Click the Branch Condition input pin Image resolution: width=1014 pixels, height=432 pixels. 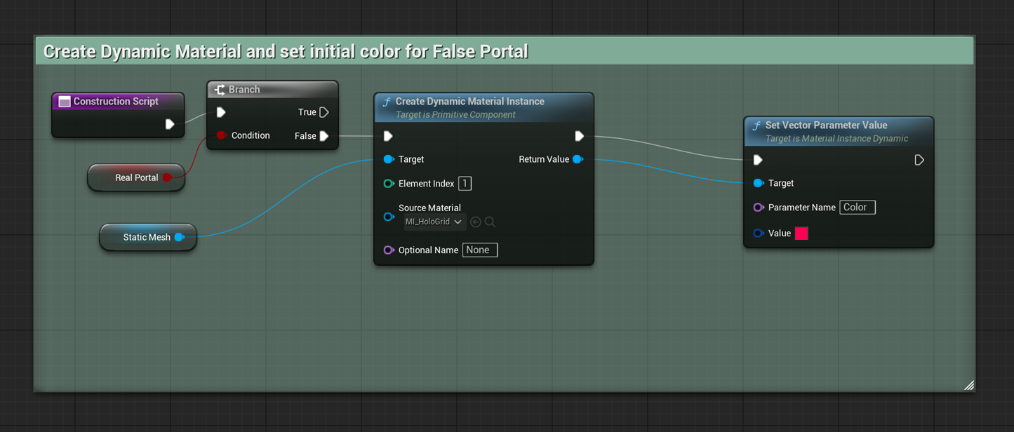(221, 135)
